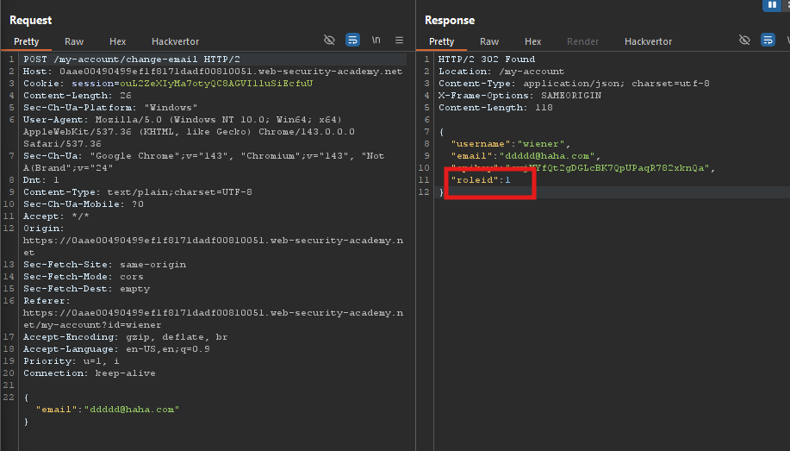Open Response Hackvertor tab
This screenshot has height=451, width=790.
648,41
